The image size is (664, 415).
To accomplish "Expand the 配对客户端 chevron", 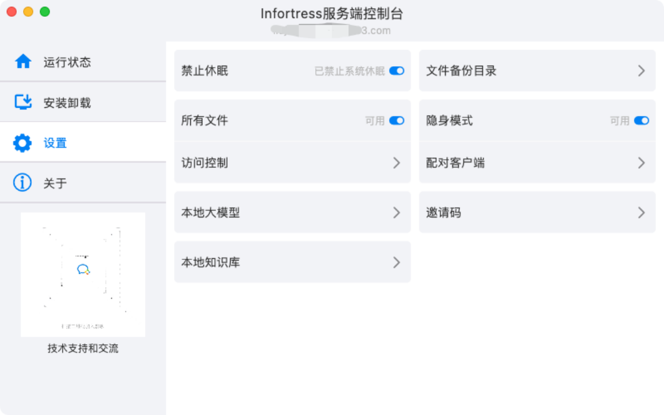I will 642,163.
